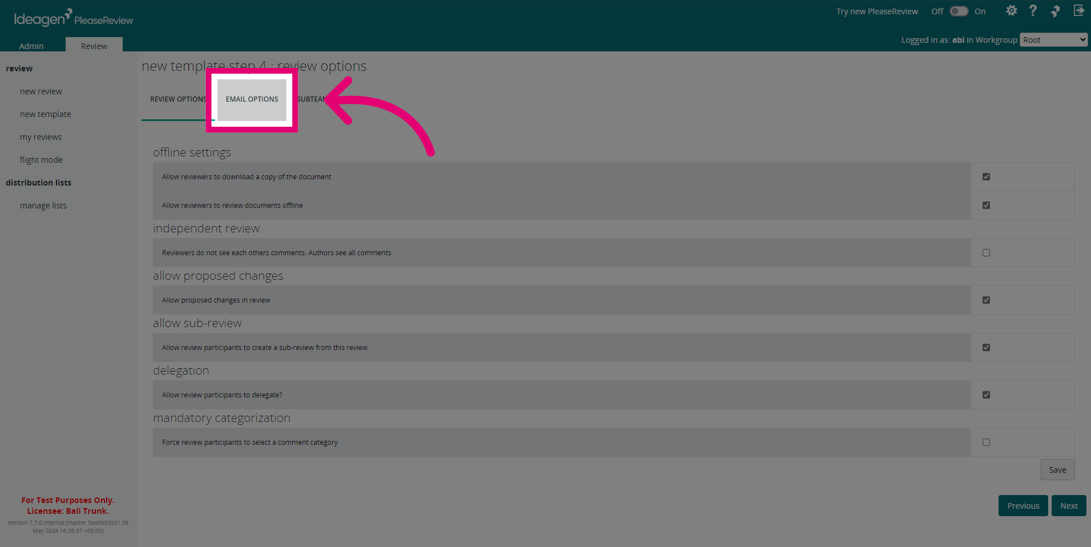Click the Save button
Viewport: 1091px width, 547px height.
(1057, 470)
